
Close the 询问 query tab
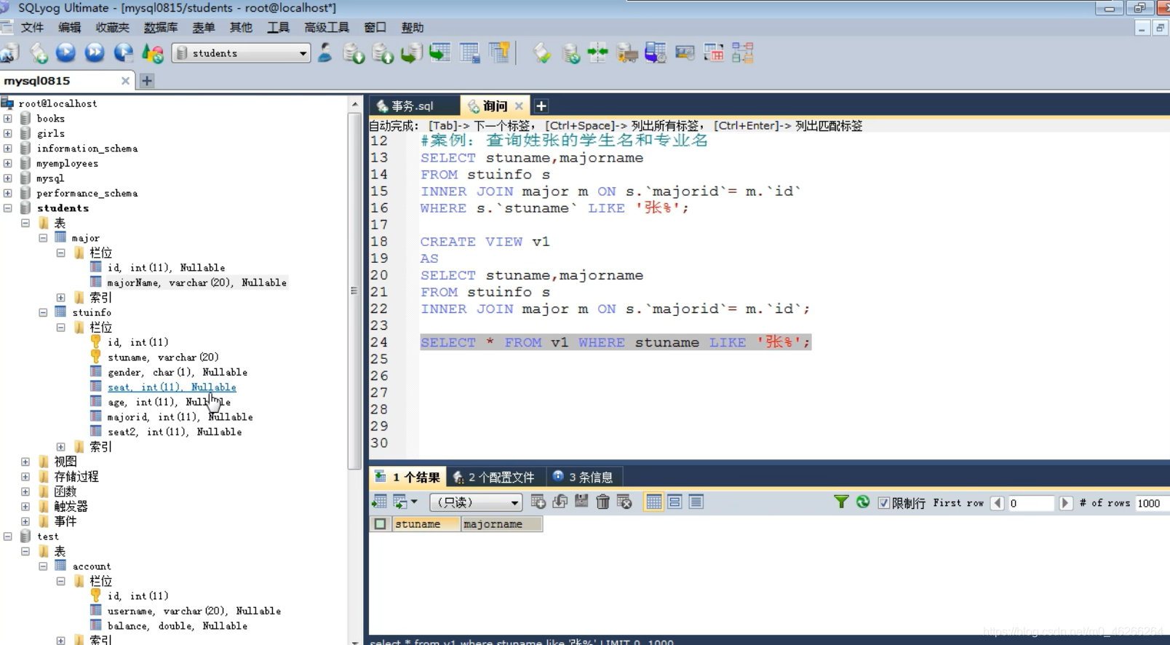519,106
